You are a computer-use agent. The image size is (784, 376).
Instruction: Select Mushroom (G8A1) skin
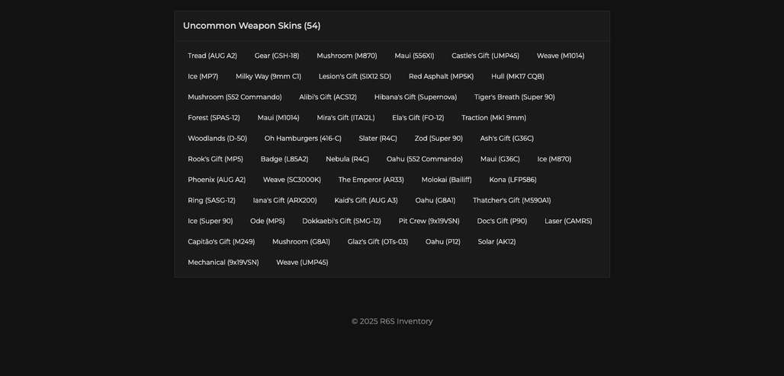click(x=301, y=242)
